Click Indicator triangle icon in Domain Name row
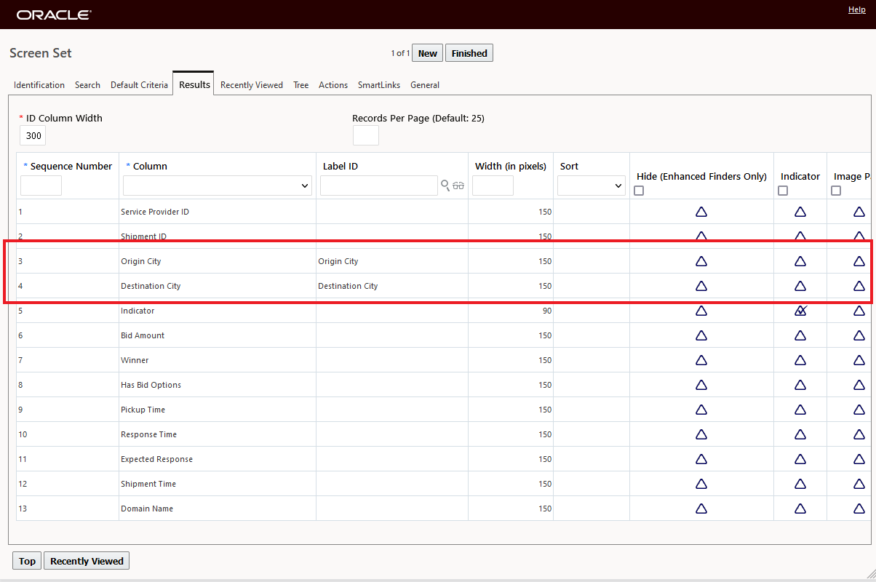Viewport: 876px width, 582px height. (800, 509)
